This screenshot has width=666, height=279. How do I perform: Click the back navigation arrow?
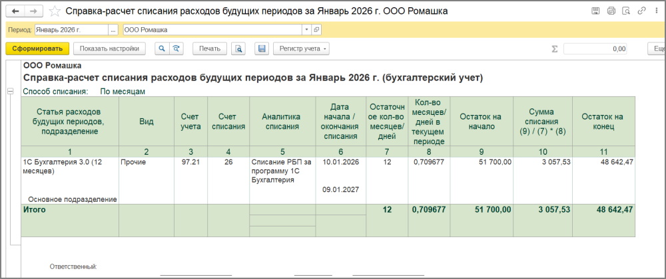tap(15, 11)
